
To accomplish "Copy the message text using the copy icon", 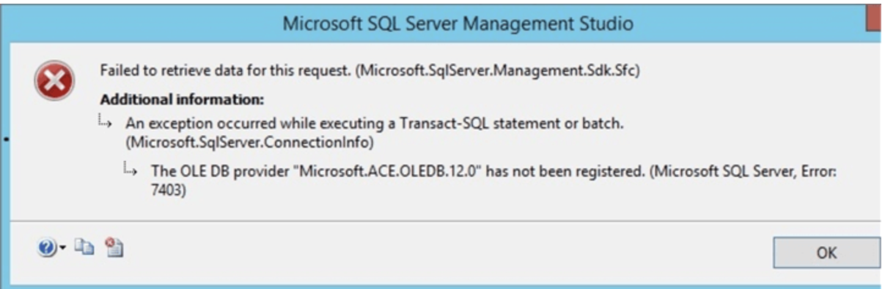I will click(x=84, y=247).
